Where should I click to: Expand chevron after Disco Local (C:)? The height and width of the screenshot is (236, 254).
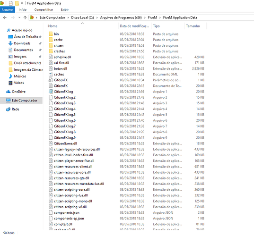coord(97,17)
